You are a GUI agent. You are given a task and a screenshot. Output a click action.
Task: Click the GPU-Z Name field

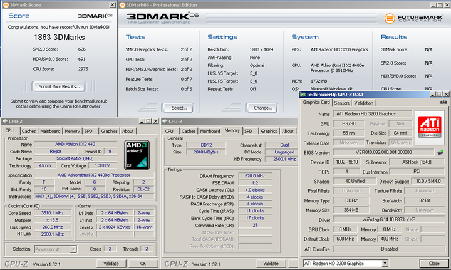373,114
